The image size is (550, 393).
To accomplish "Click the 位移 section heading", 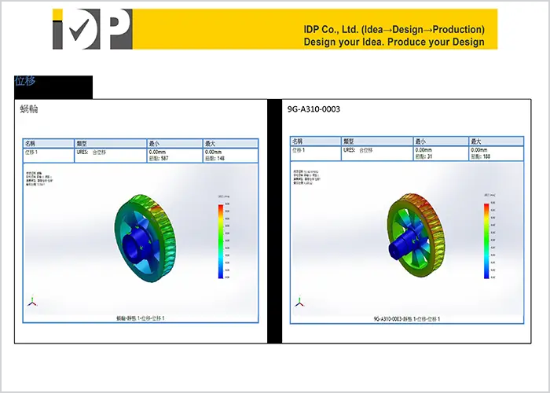I will click(x=25, y=81).
